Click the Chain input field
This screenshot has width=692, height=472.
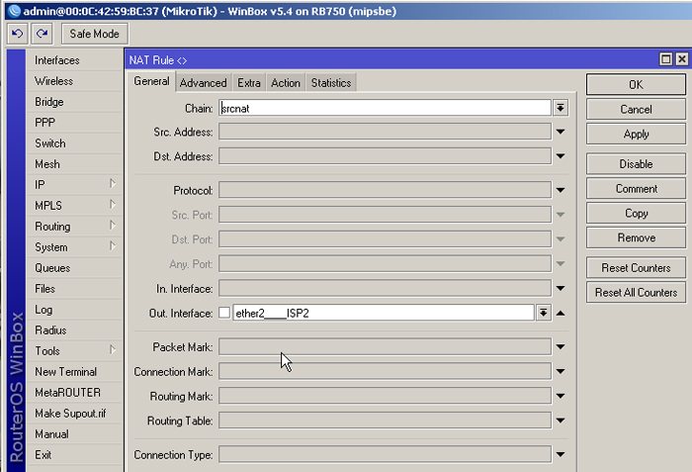[385, 108]
